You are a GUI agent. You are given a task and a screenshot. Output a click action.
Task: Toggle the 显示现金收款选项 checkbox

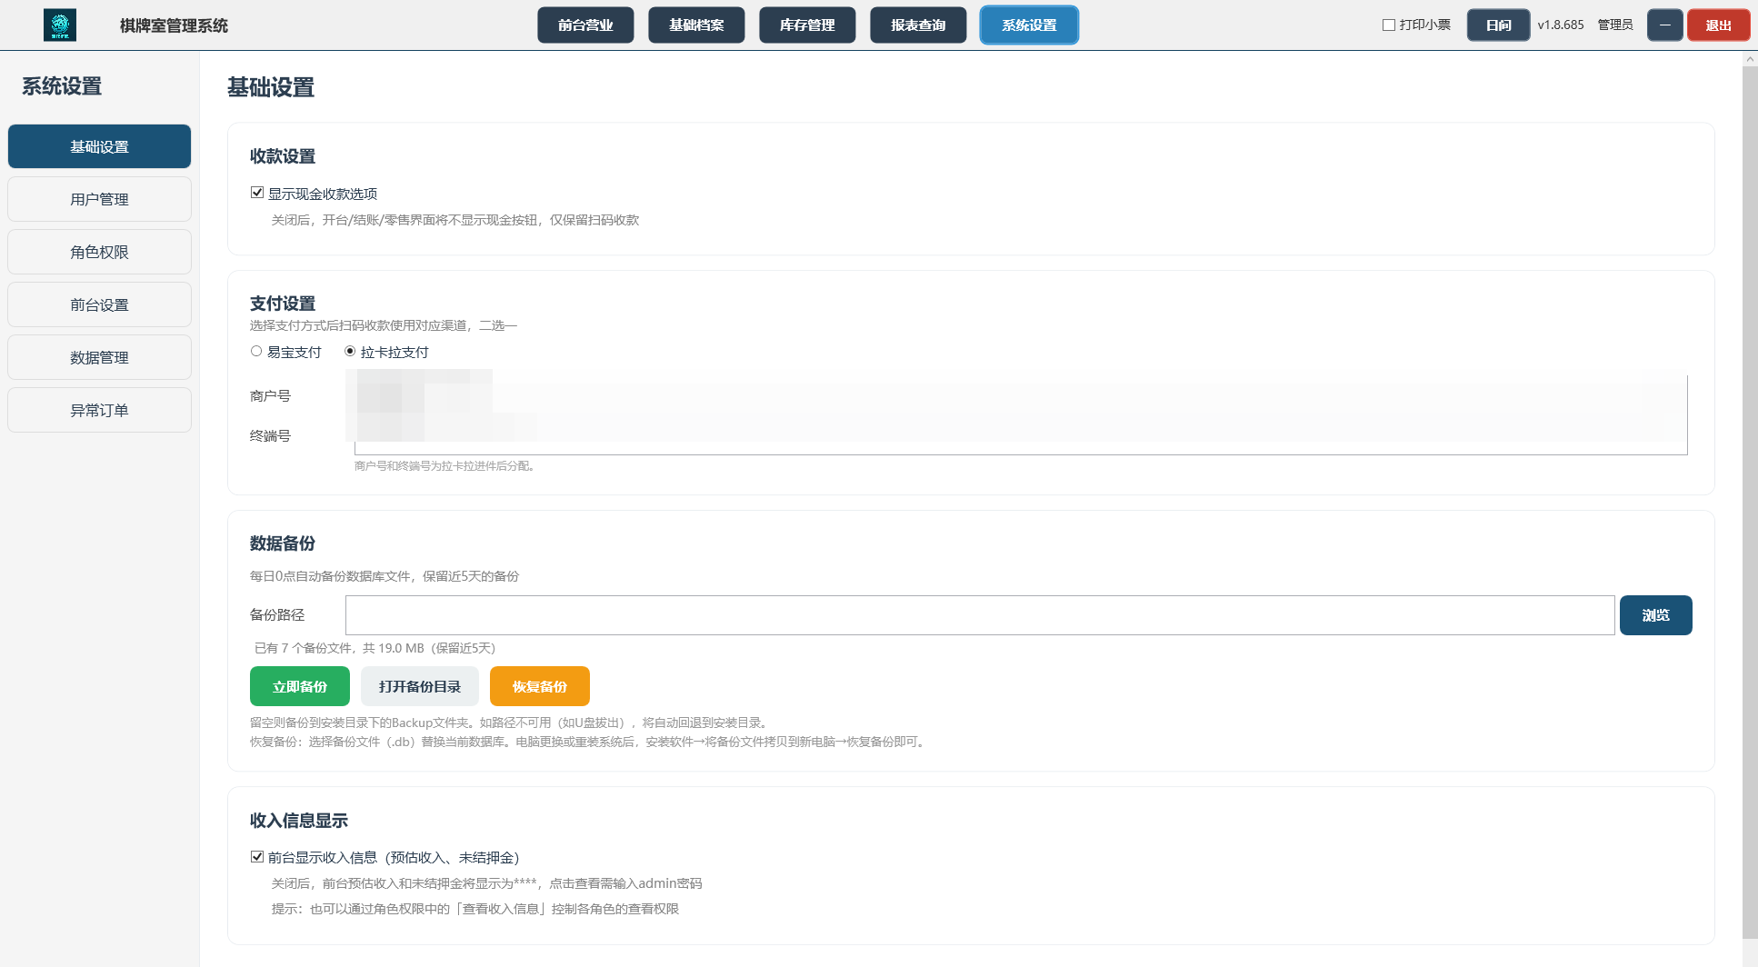point(257,193)
